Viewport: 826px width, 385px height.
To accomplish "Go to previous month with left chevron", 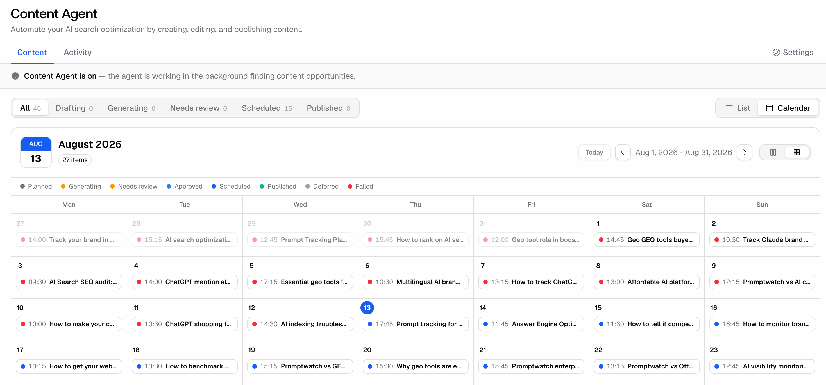I will 623,152.
